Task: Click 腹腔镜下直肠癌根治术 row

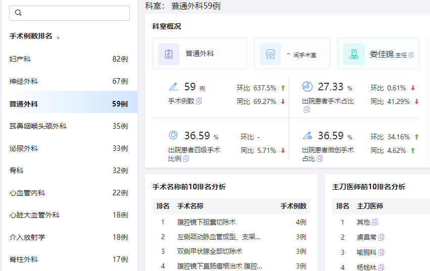Action: (x=231, y=266)
